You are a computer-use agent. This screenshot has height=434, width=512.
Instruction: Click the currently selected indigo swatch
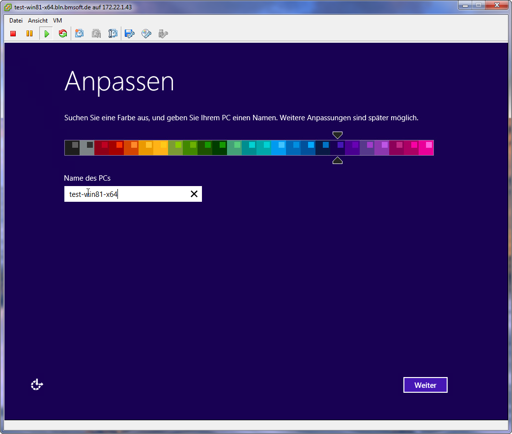click(338, 148)
